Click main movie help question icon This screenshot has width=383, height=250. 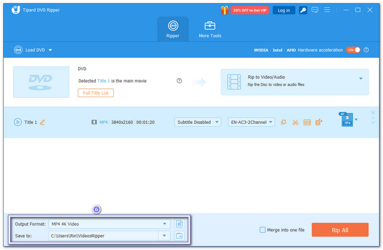(x=179, y=81)
